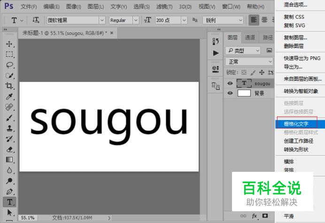This screenshot has width=325, height=223.
Task: Toggle text orientation in options bar
Action: pyautogui.click(x=36, y=20)
